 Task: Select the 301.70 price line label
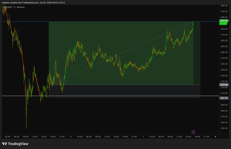224,98
